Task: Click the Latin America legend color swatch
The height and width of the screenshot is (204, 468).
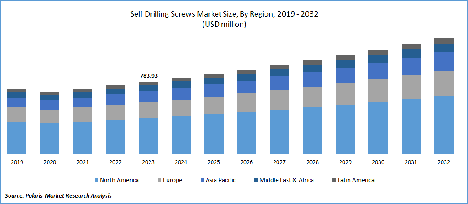Action: [x=333, y=180]
